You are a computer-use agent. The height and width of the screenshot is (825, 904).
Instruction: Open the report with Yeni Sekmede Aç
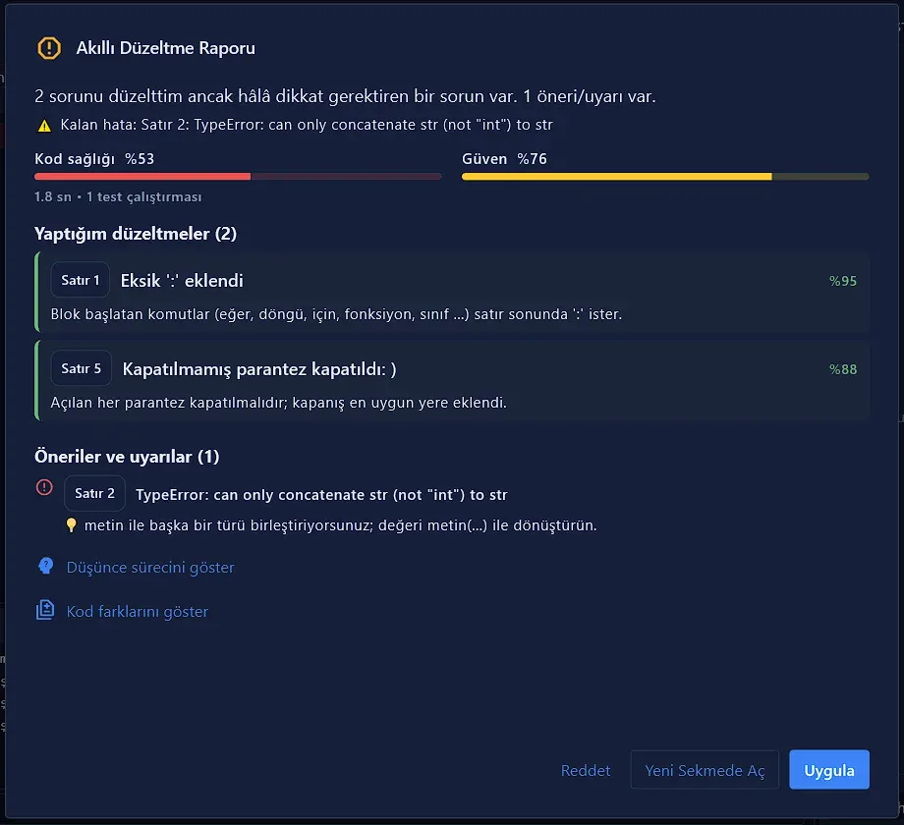click(705, 770)
